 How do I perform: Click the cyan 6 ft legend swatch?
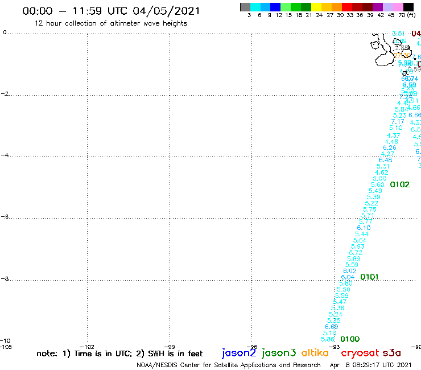pyautogui.click(x=255, y=7)
